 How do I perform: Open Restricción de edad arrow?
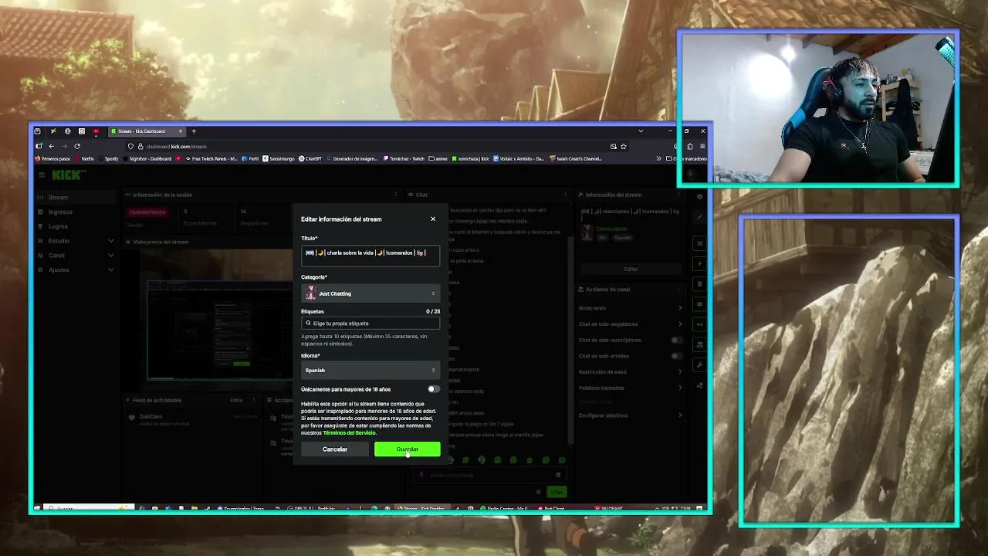tap(680, 371)
